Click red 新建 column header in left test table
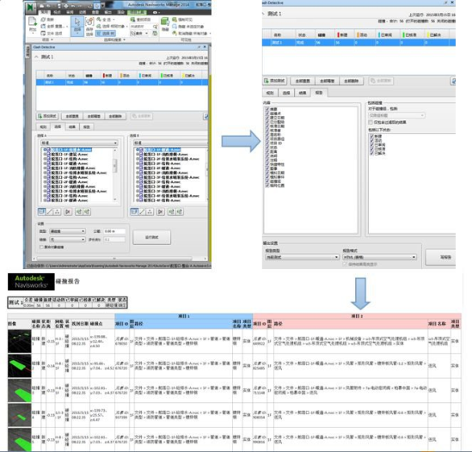 click(108, 76)
